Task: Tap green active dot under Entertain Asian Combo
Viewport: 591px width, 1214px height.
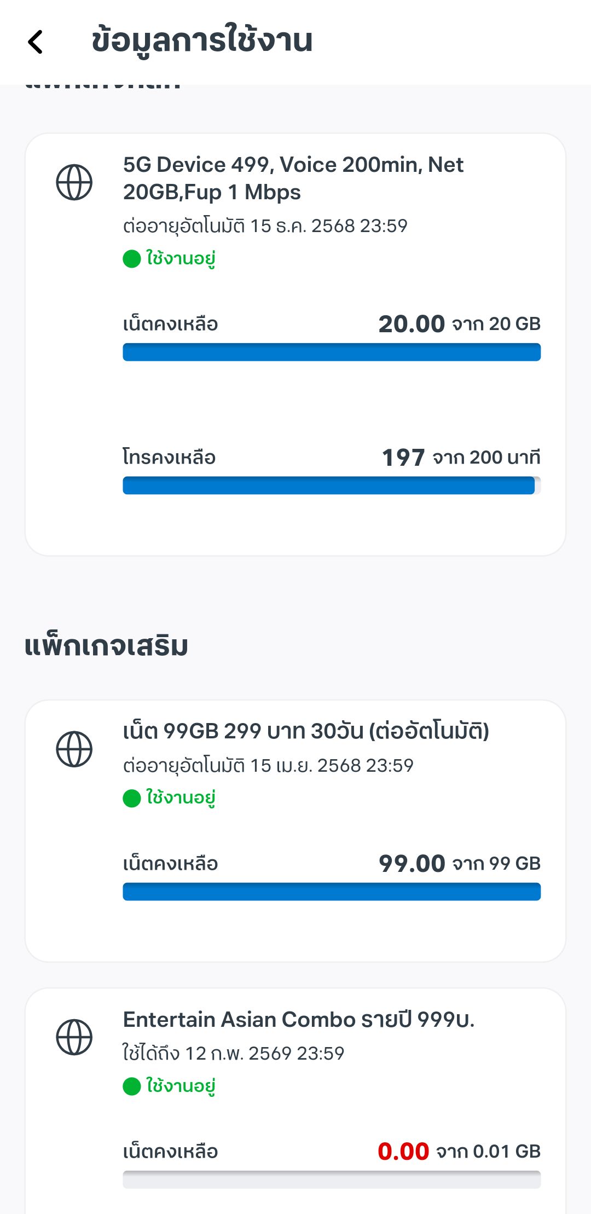Action: [132, 1086]
